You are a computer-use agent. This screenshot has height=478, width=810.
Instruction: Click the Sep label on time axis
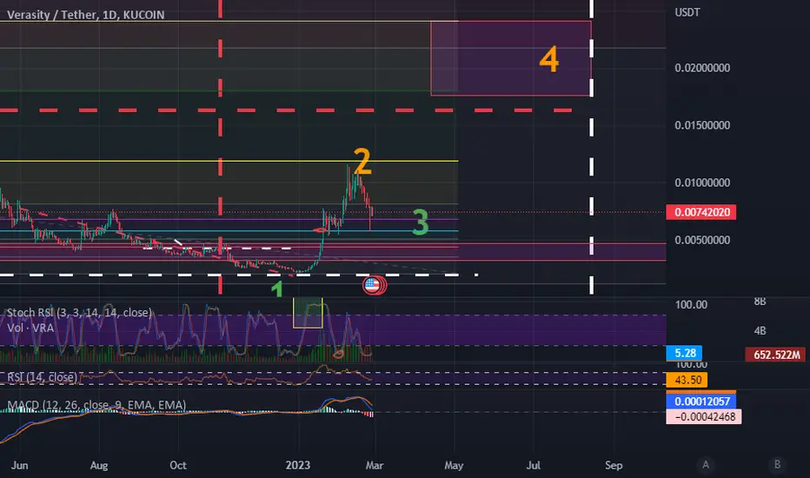coord(614,465)
